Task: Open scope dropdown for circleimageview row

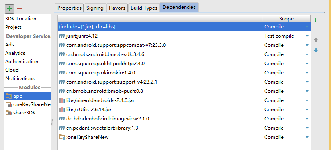Action: [x=307, y=119]
